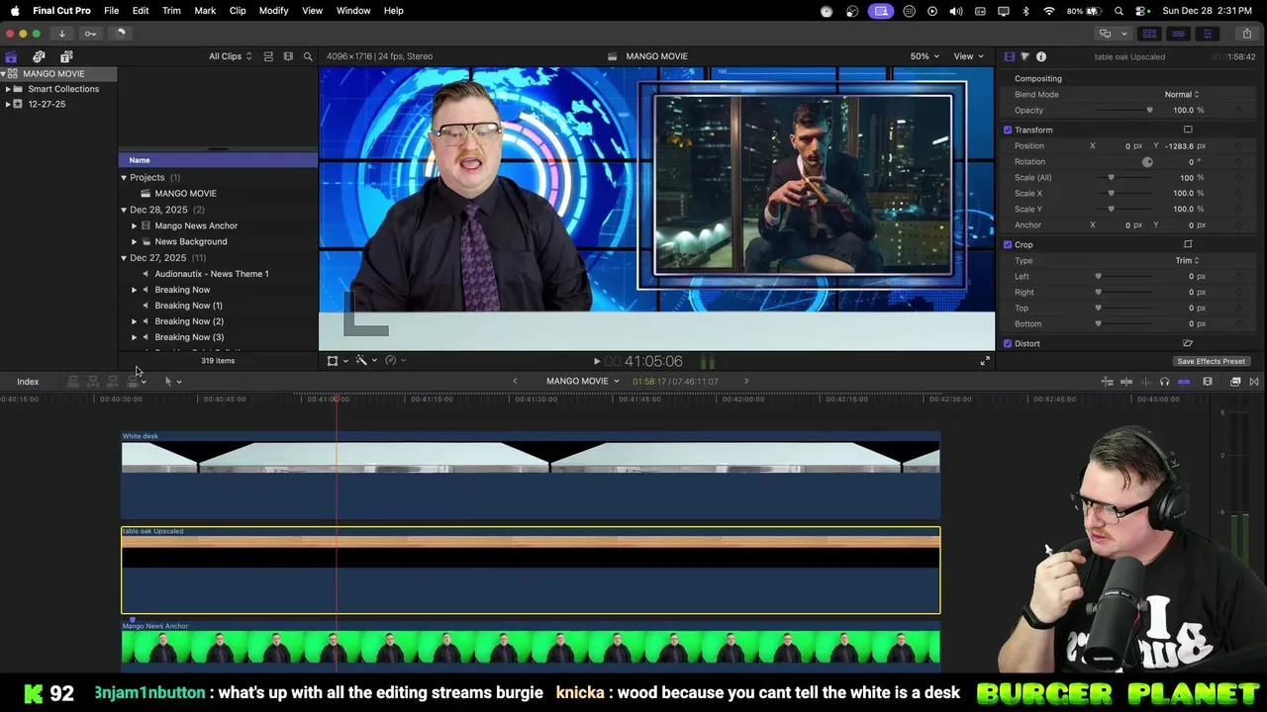Click Save Effects Preset button
This screenshot has height=712, width=1267.
tap(1211, 361)
